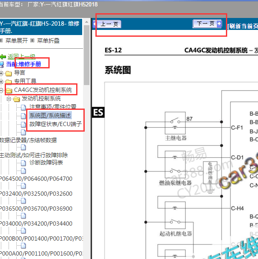The height and width of the screenshot is (259, 258).
Task: Click 菜单展开 to expand menu
Action: click(17, 41)
